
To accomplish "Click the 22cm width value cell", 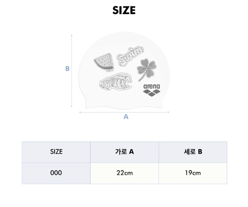I will click(x=124, y=173).
